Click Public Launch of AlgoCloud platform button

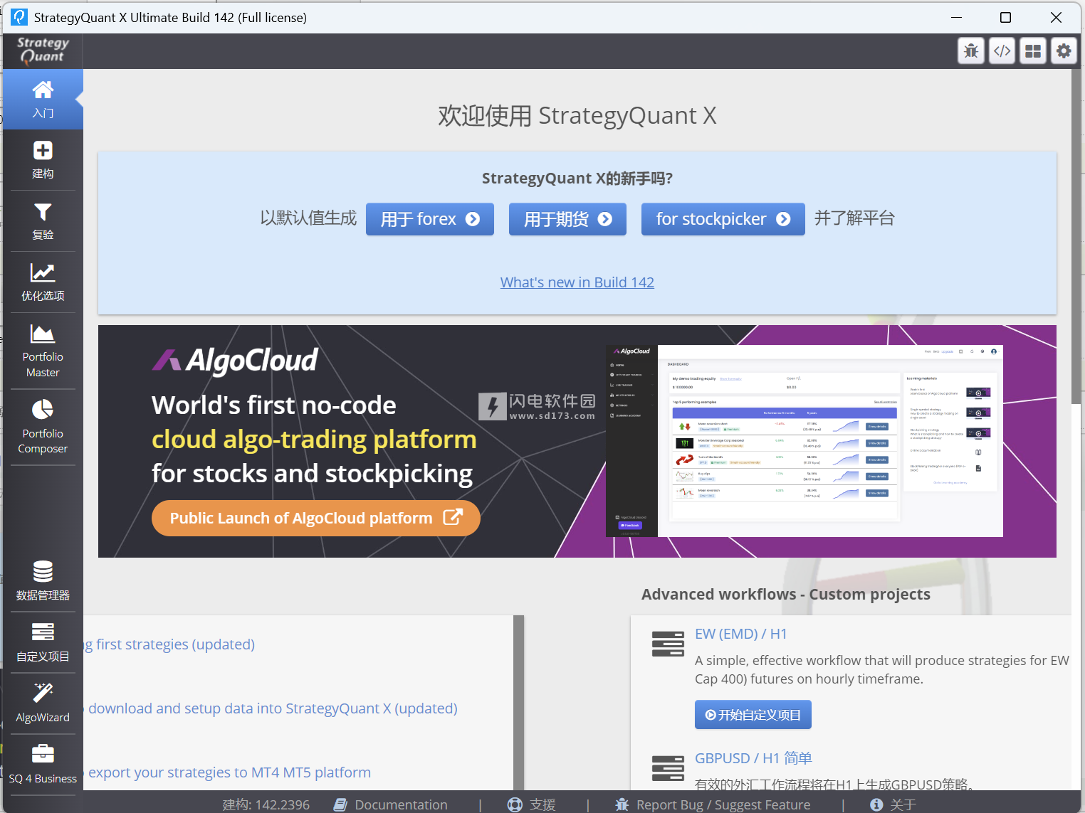(x=316, y=519)
